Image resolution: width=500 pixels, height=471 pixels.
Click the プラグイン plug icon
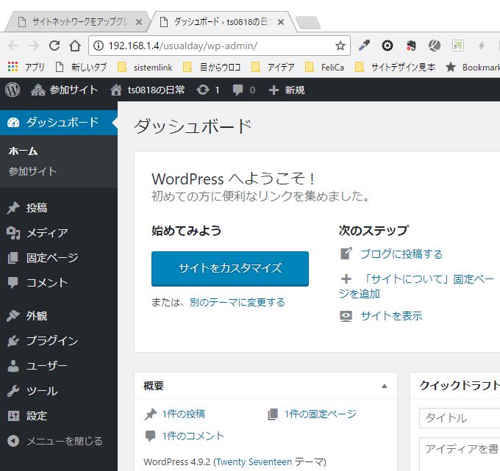click(x=13, y=341)
